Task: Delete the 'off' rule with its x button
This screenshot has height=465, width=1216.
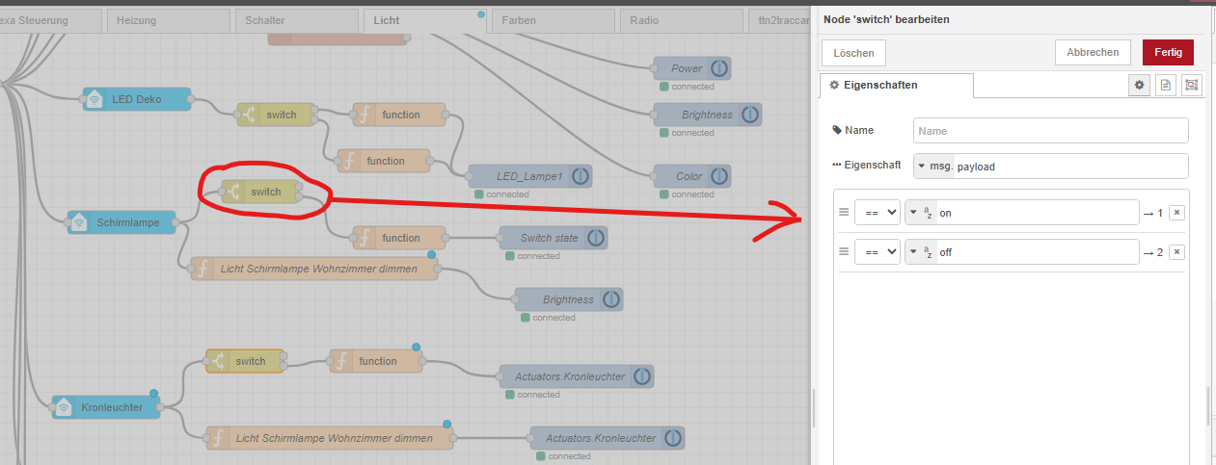Action: click(1176, 252)
